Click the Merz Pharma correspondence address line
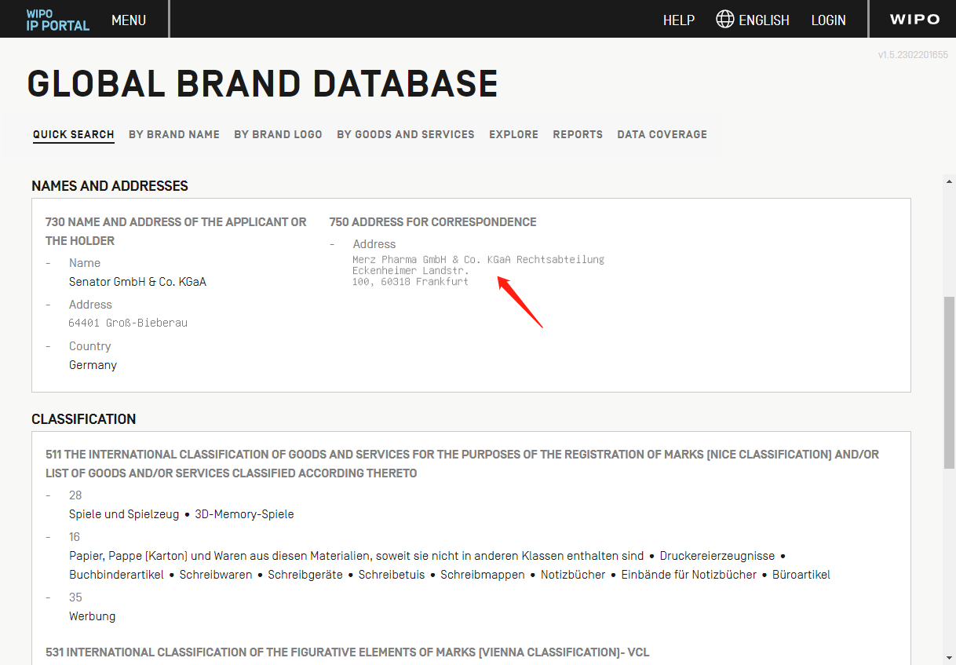 (478, 259)
